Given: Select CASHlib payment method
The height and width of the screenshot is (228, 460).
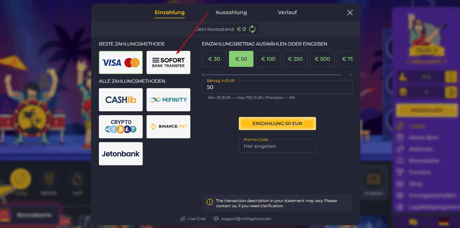Looking at the screenshot, I should 121,100.
